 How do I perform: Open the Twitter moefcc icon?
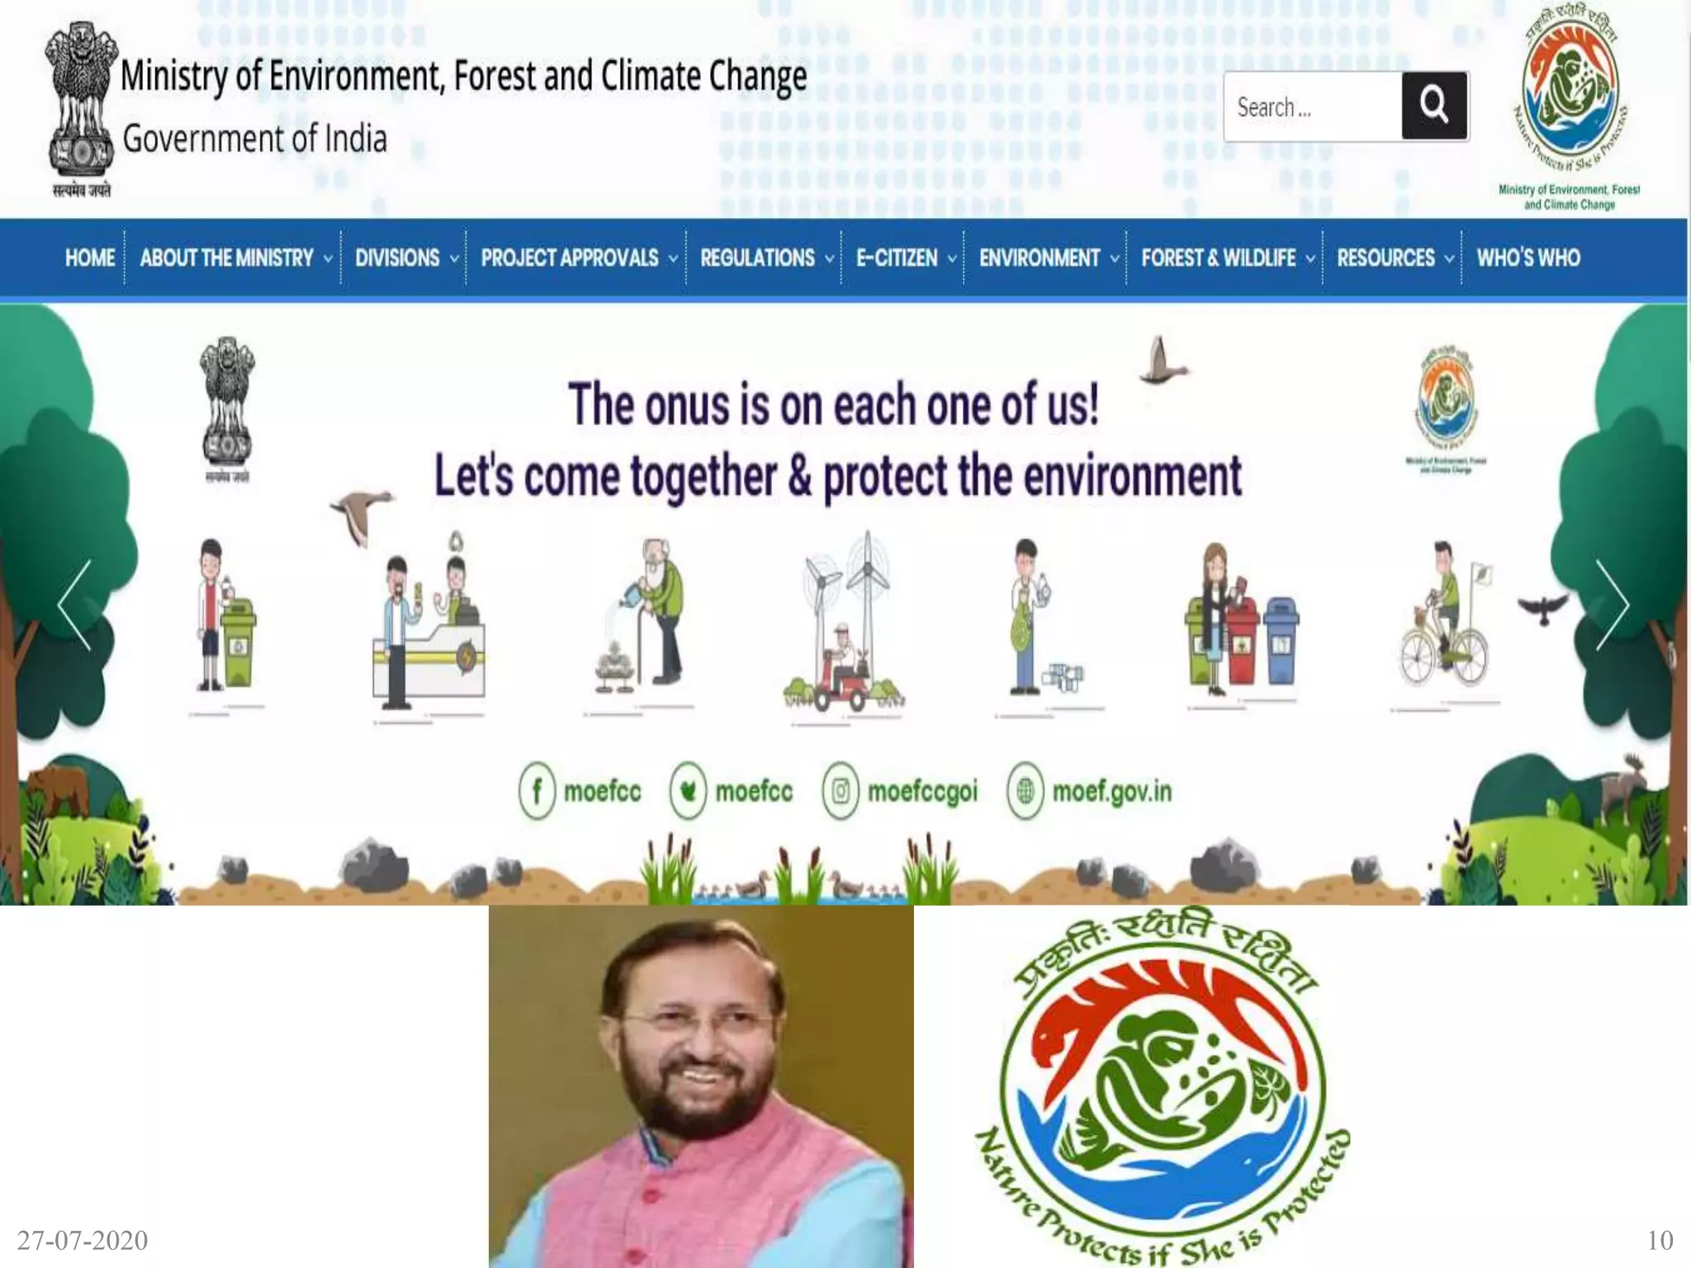[688, 791]
